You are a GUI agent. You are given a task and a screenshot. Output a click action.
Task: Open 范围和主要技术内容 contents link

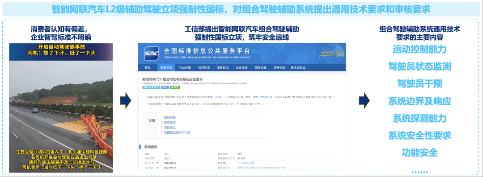pyautogui.click(x=176, y=132)
